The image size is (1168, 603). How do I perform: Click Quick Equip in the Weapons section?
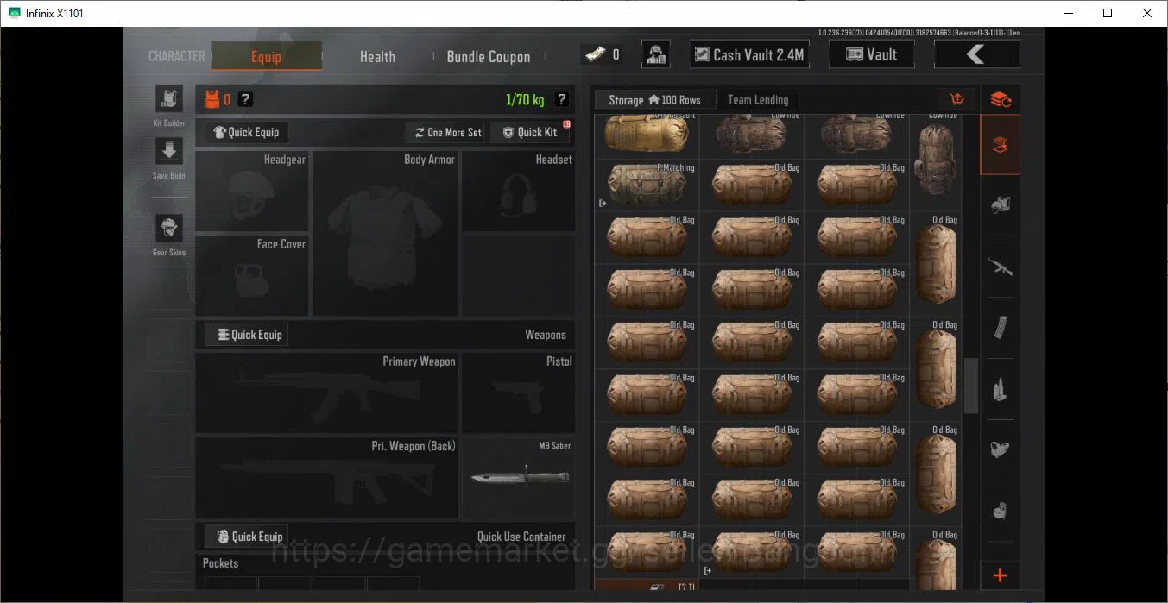pyautogui.click(x=246, y=335)
